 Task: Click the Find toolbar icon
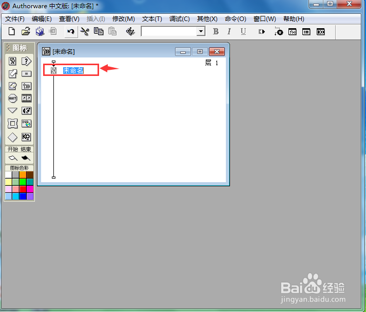coord(130,31)
